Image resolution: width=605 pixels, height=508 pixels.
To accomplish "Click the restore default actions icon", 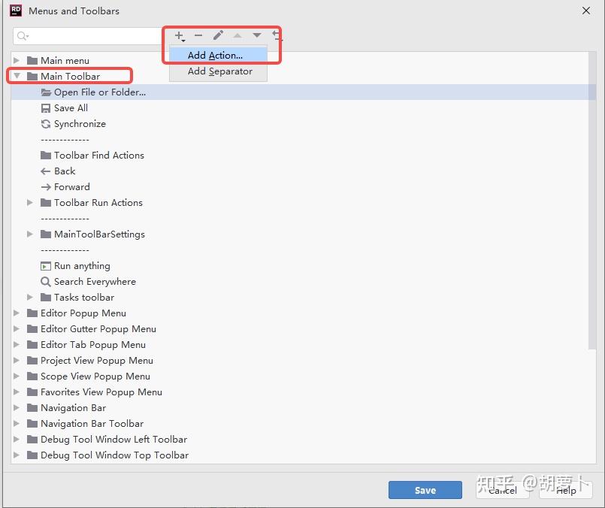I will tap(276, 35).
